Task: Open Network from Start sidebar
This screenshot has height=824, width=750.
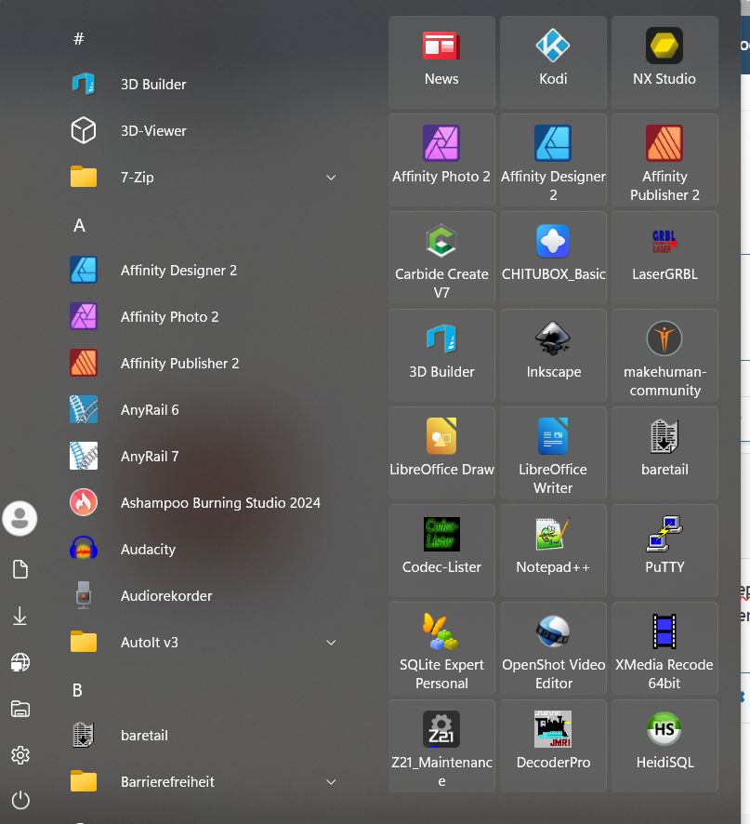Action: point(20,662)
